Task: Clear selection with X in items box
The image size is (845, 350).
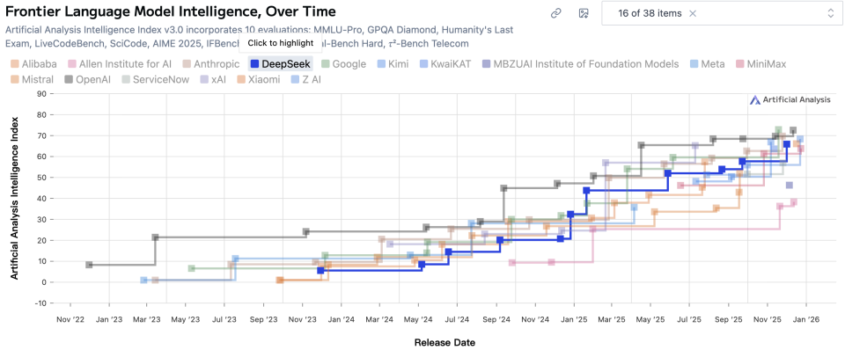Action: point(693,13)
